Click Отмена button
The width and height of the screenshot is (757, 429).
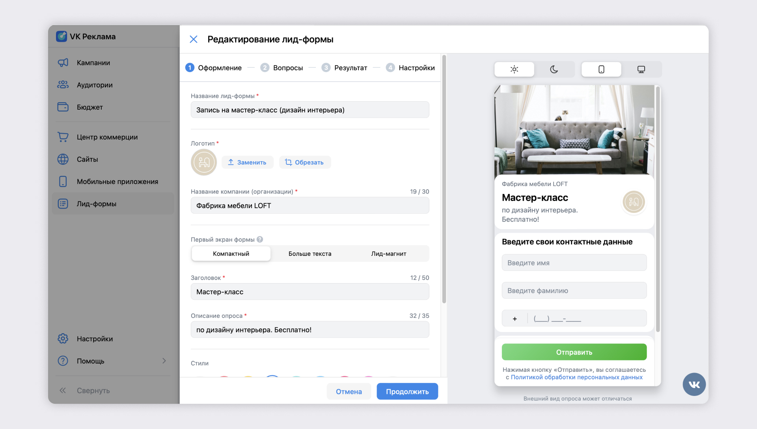point(349,391)
